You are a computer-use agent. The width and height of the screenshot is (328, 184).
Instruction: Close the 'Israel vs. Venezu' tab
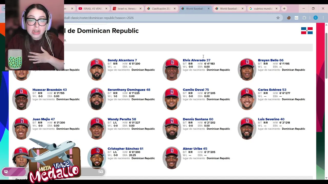[140, 9]
